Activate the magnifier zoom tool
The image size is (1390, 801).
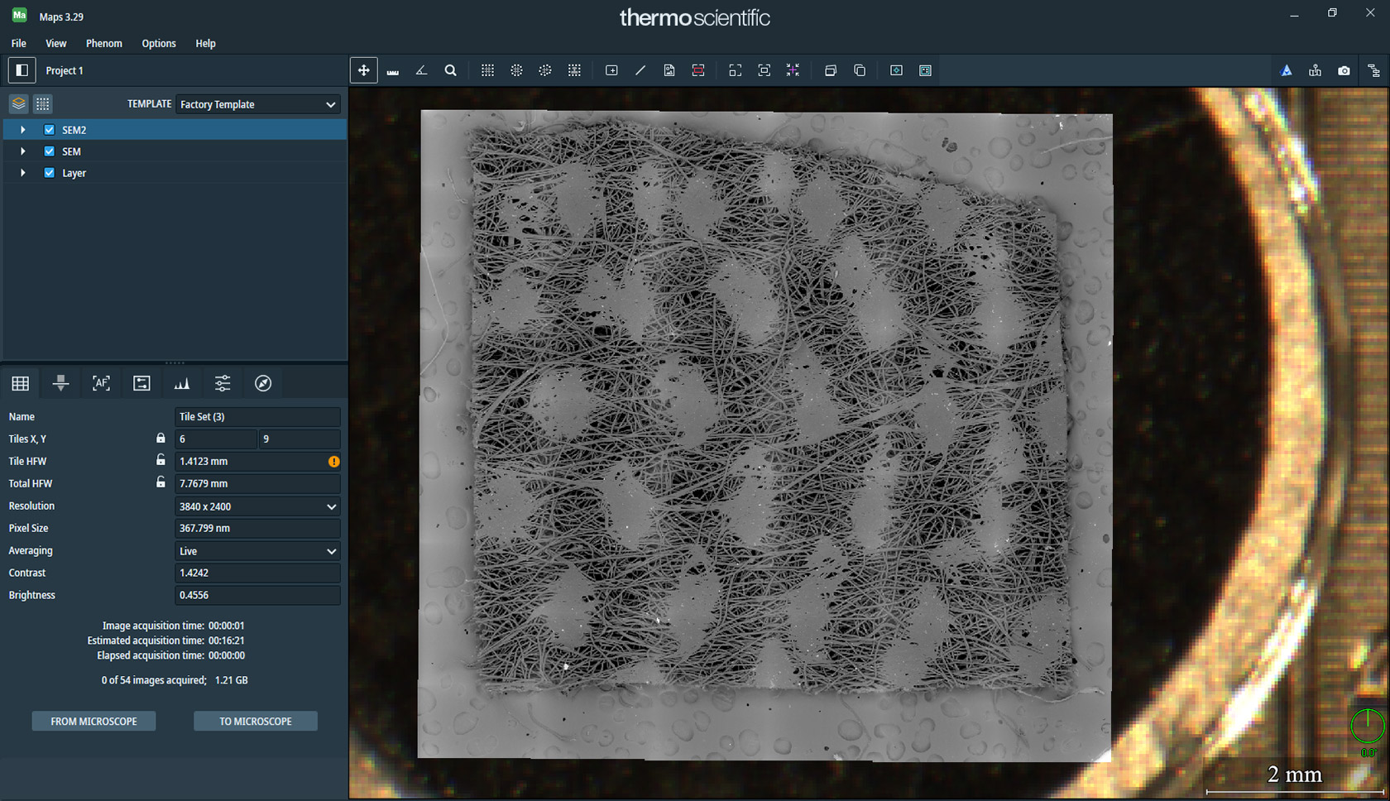point(450,70)
